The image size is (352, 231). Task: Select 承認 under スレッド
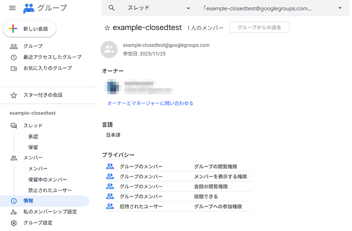33,137
